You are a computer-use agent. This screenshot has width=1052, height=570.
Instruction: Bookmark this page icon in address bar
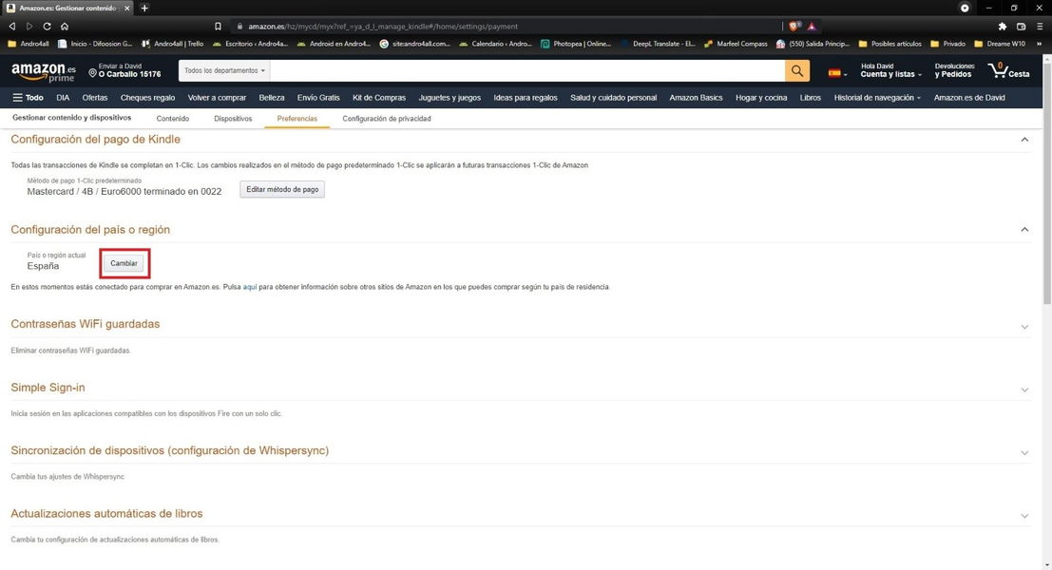point(218,27)
